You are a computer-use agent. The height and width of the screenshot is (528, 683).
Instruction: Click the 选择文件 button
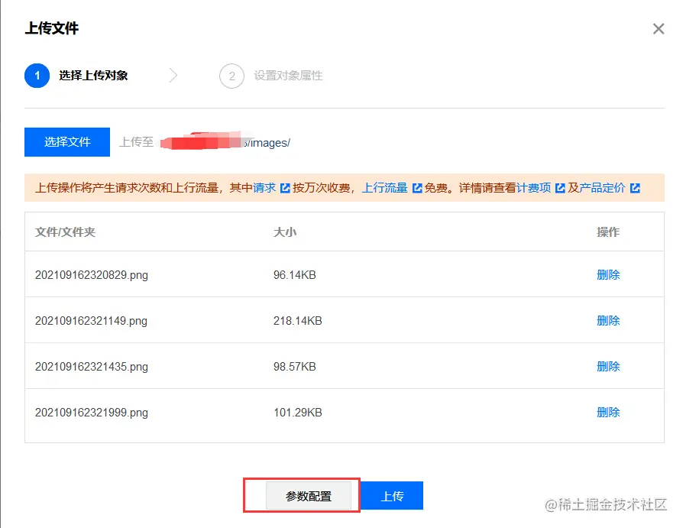(x=67, y=142)
